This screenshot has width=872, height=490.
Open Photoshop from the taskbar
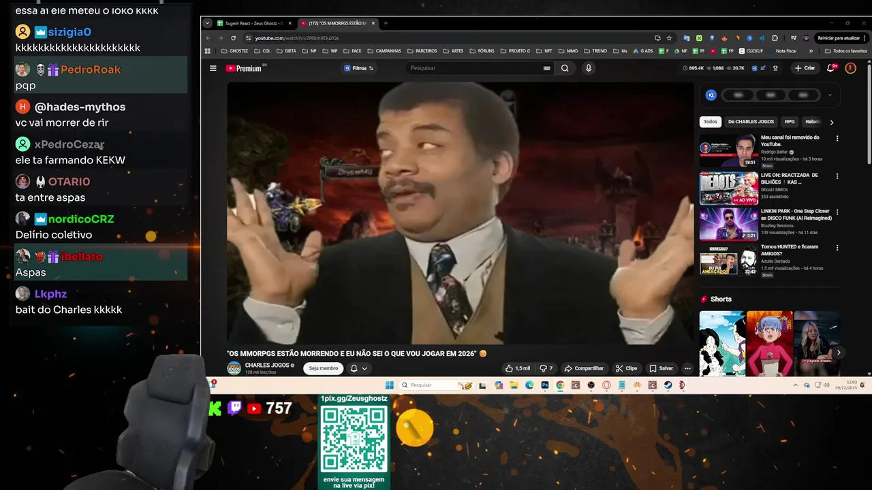[x=544, y=385]
